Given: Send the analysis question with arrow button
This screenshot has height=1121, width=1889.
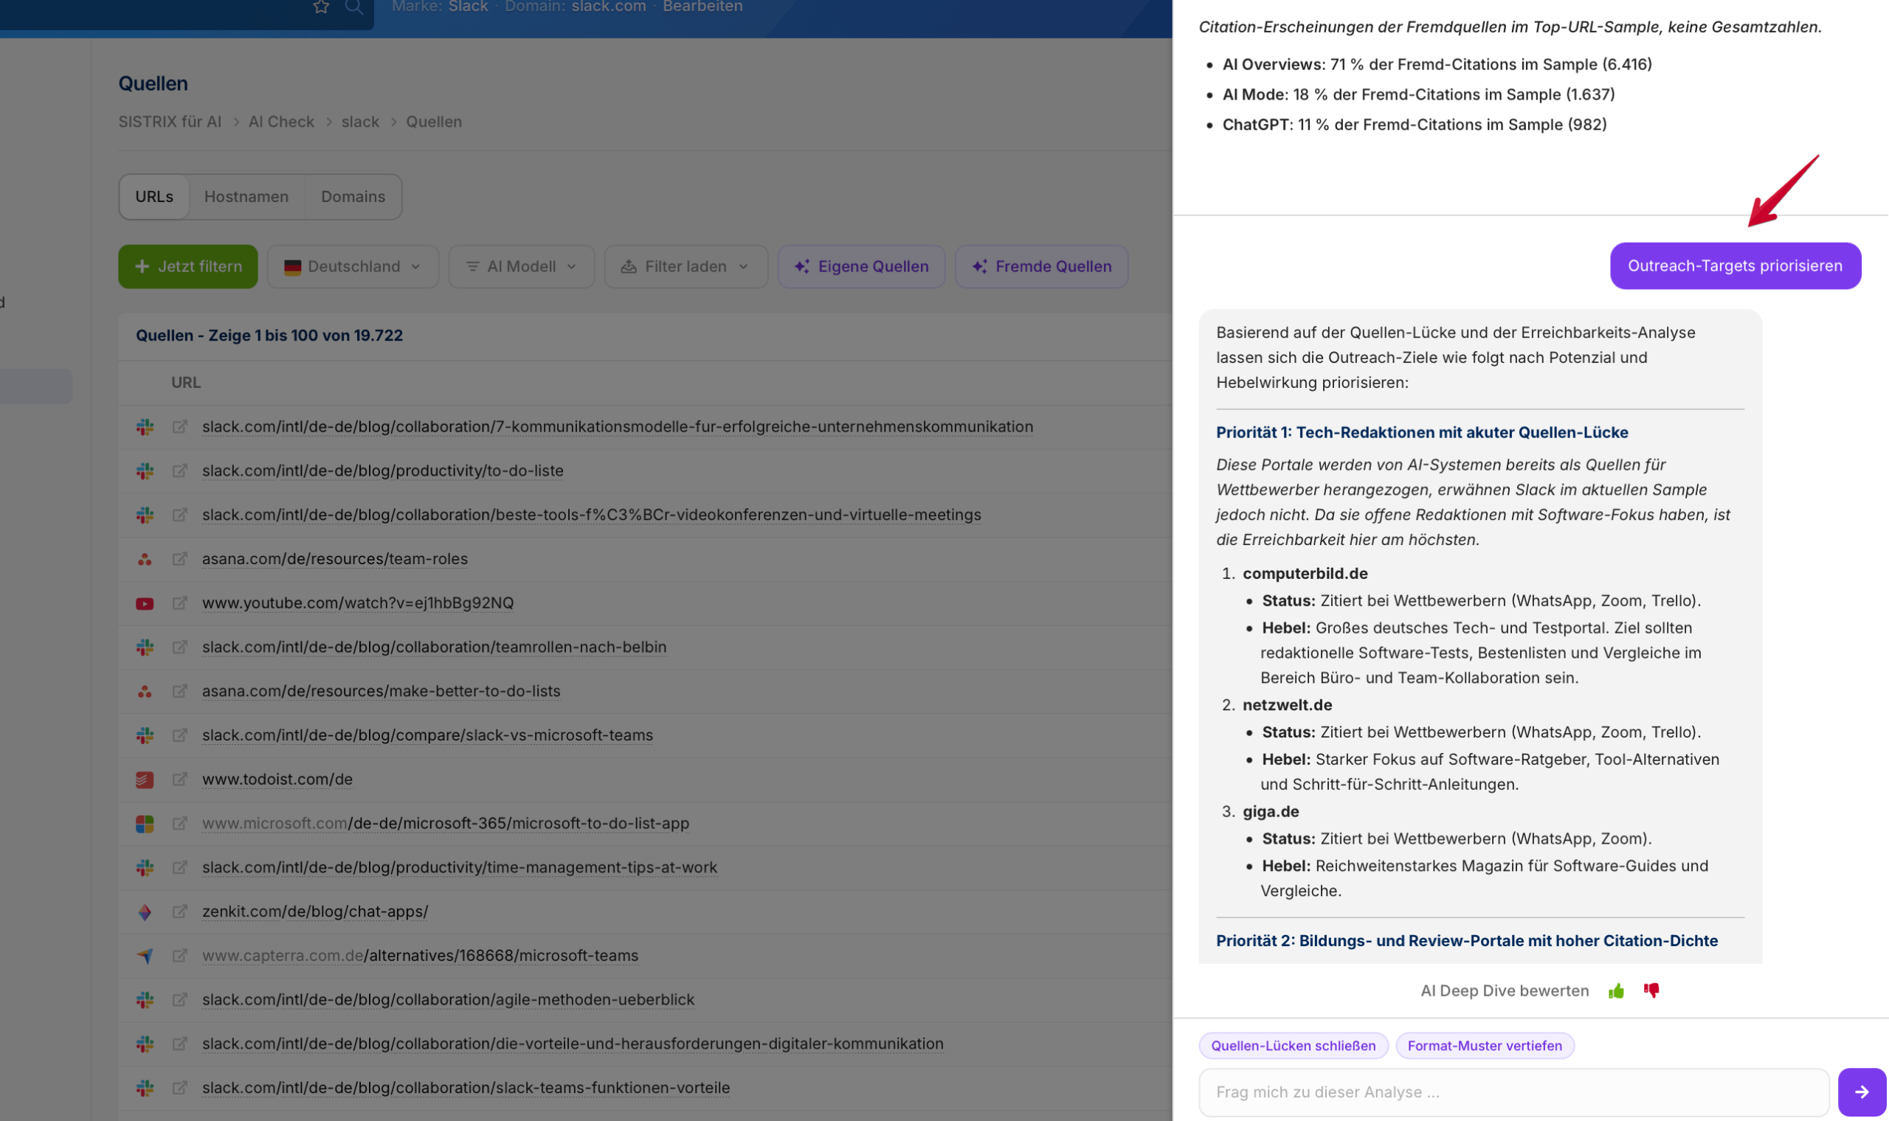Looking at the screenshot, I should pyautogui.click(x=1862, y=1091).
